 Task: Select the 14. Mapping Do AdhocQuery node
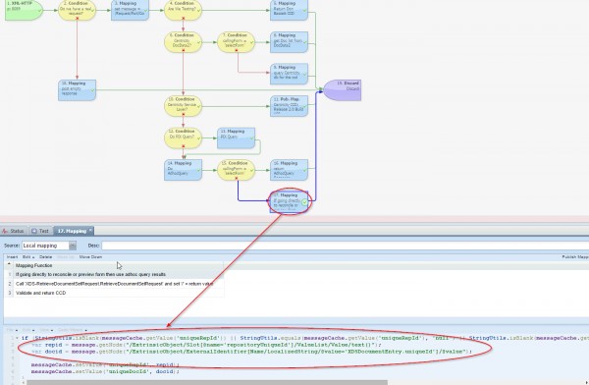pos(183,170)
